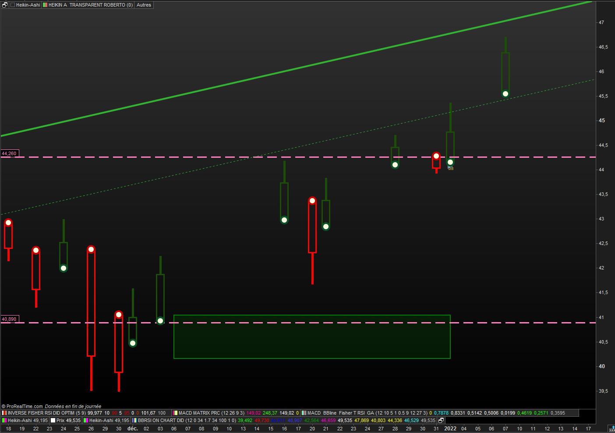Screen dimensions: 615x433
Task: Click the green BBRSI value 39,492
Action: point(245,420)
